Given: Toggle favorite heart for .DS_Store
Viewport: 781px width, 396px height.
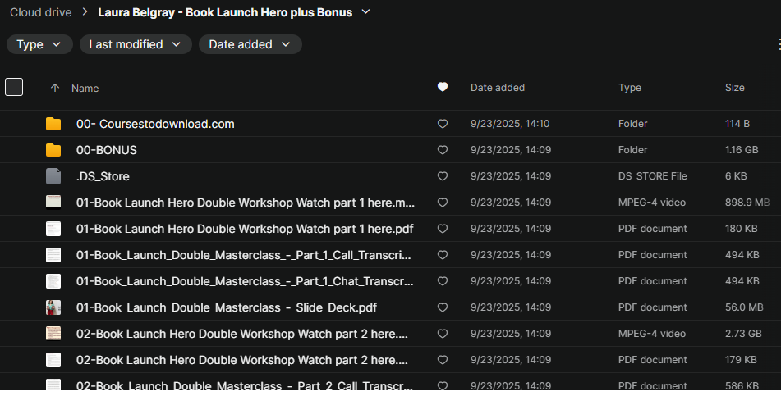Looking at the screenshot, I should (x=443, y=176).
